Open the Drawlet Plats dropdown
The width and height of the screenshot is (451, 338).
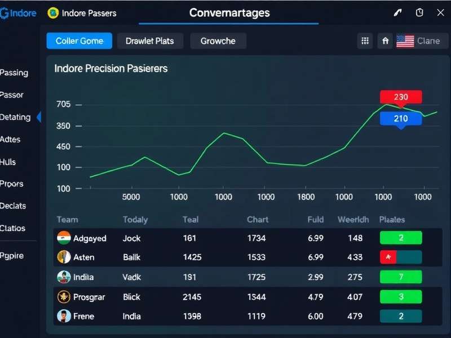[x=150, y=41]
